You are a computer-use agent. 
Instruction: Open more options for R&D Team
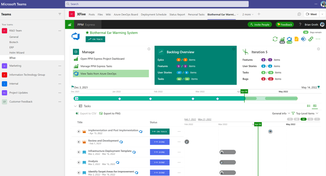(x=60, y=31)
